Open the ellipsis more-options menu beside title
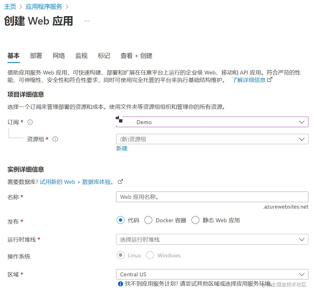 (x=87, y=21)
